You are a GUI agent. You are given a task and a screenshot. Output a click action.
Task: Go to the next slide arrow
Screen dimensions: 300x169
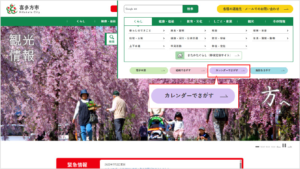[290, 146]
